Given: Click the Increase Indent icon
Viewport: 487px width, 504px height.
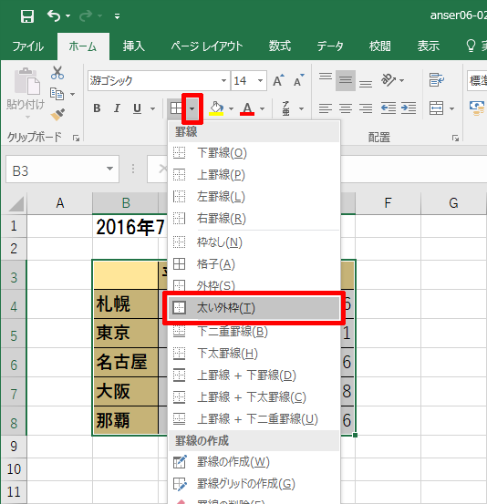Looking at the screenshot, I should click(409, 108).
